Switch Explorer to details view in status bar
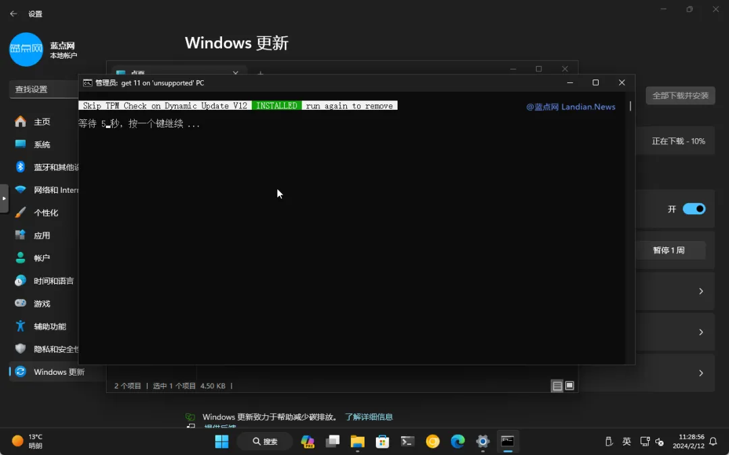 (x=557, y=385)
